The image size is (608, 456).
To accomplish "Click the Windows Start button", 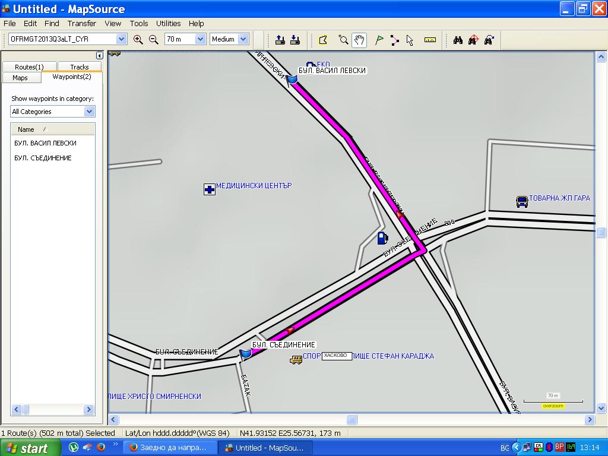I will (30, 448).
